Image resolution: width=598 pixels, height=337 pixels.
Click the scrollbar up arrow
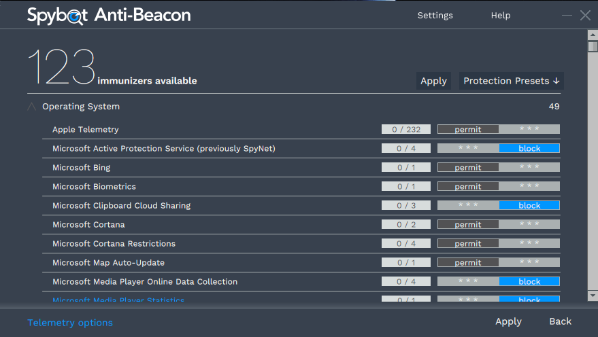click(593, 35)
